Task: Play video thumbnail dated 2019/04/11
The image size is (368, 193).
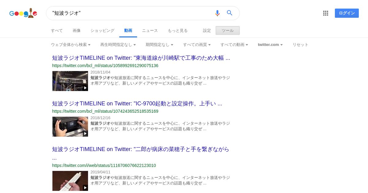Action: 70,181
